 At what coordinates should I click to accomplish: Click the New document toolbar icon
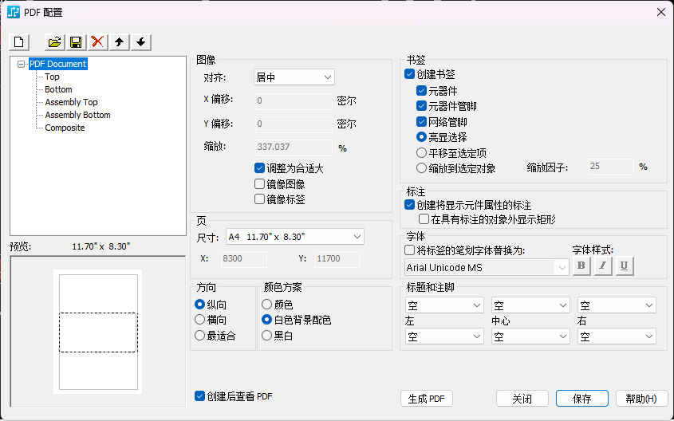click(x=19, y=41)
